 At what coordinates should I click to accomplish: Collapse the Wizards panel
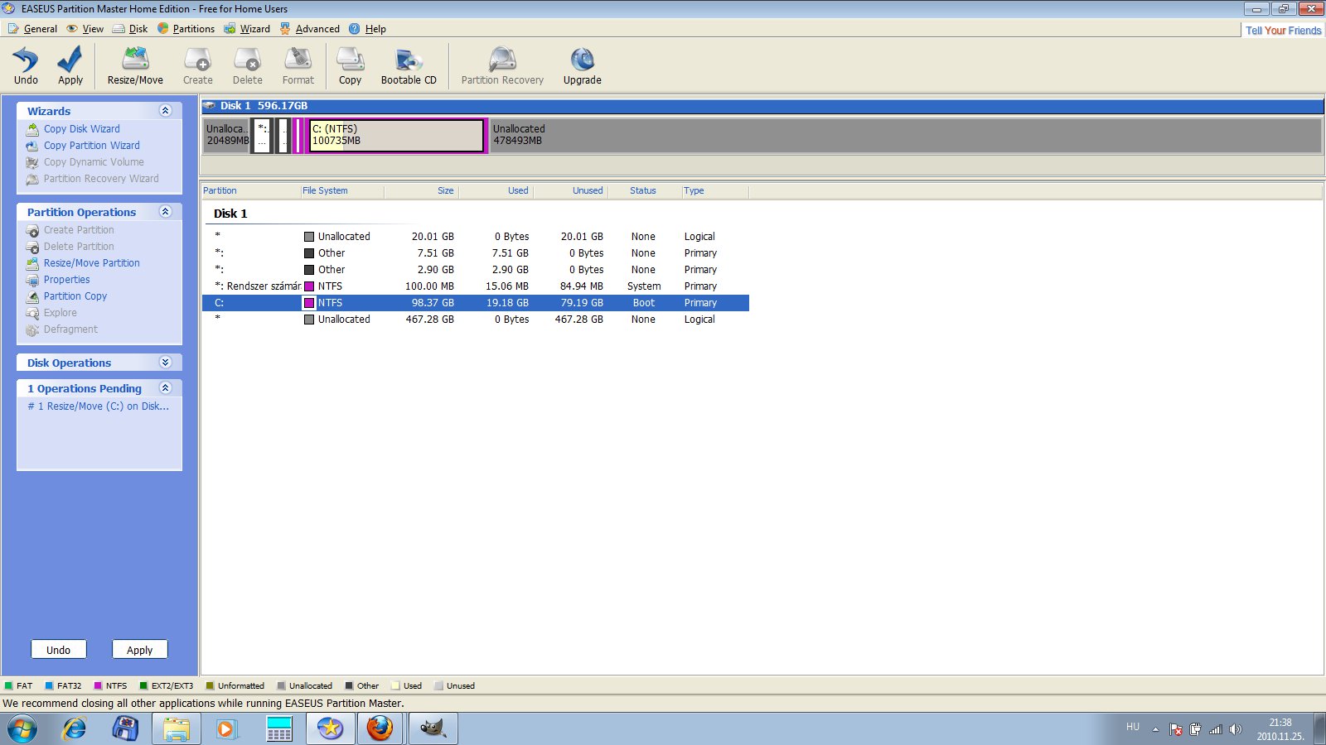(x=165, y=111)
